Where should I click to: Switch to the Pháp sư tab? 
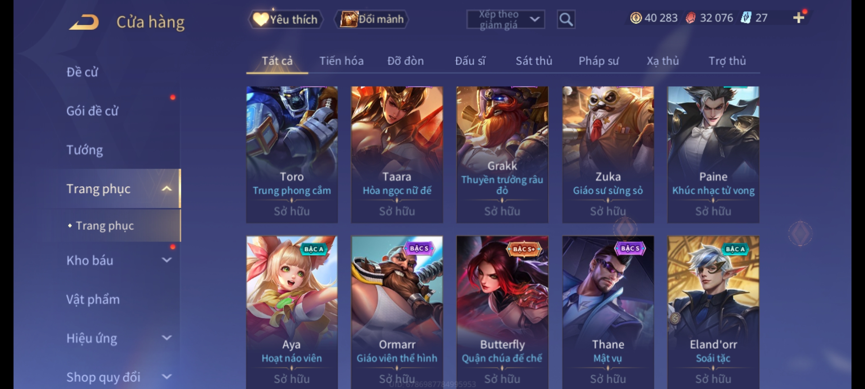(x=599, y=61)
